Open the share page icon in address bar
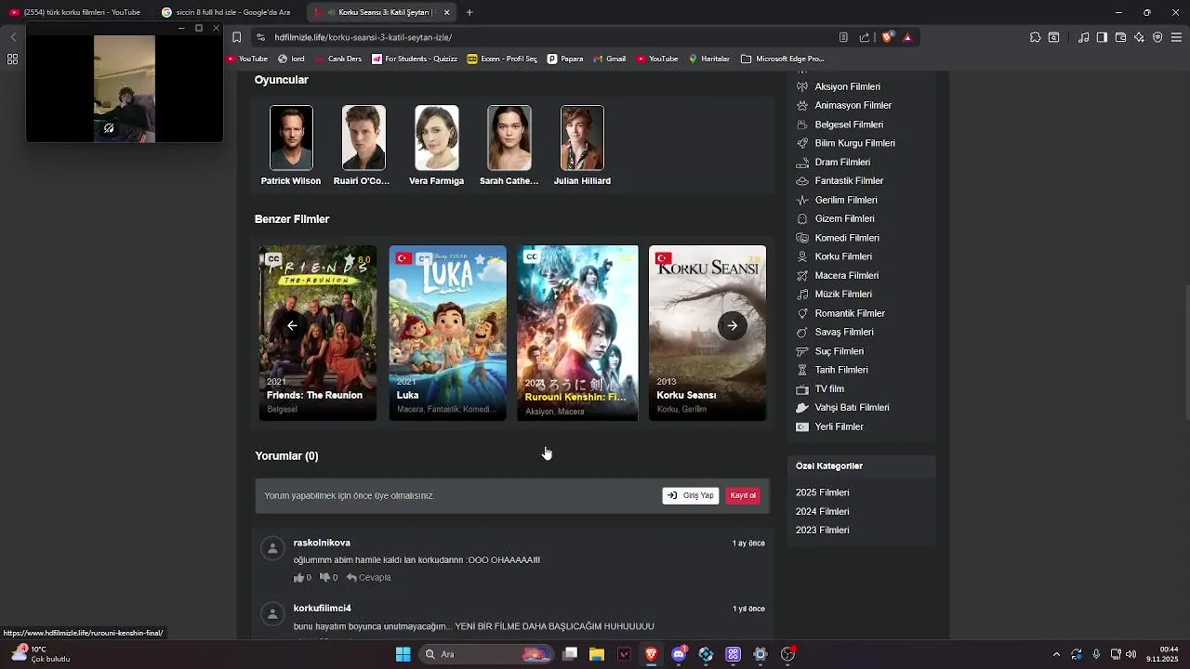 pos(865,37)
